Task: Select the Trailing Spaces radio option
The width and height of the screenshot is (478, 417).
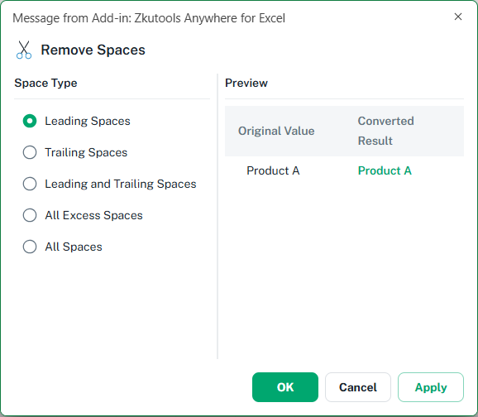Action: 30,152
